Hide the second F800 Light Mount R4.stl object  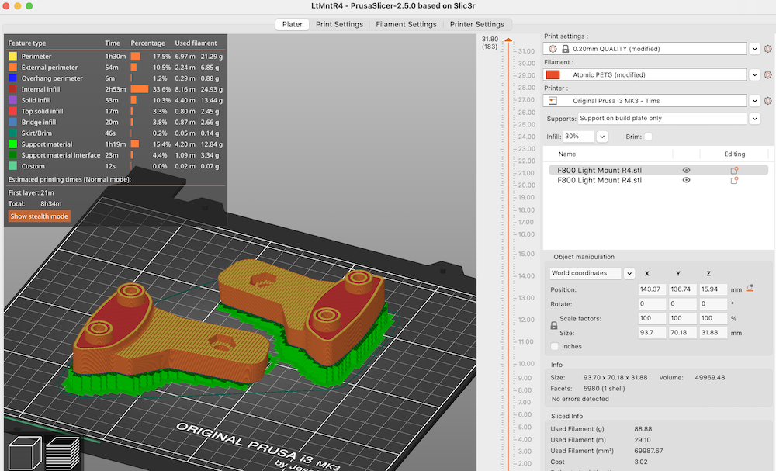[686, 180]
